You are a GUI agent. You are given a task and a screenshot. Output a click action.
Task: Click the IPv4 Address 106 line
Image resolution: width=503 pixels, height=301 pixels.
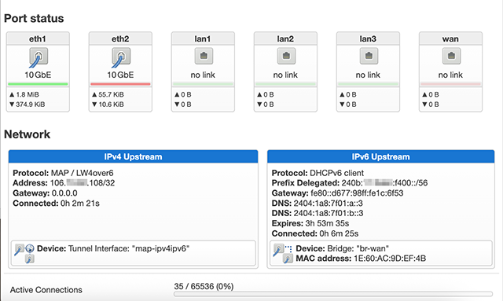coord(64,183)
